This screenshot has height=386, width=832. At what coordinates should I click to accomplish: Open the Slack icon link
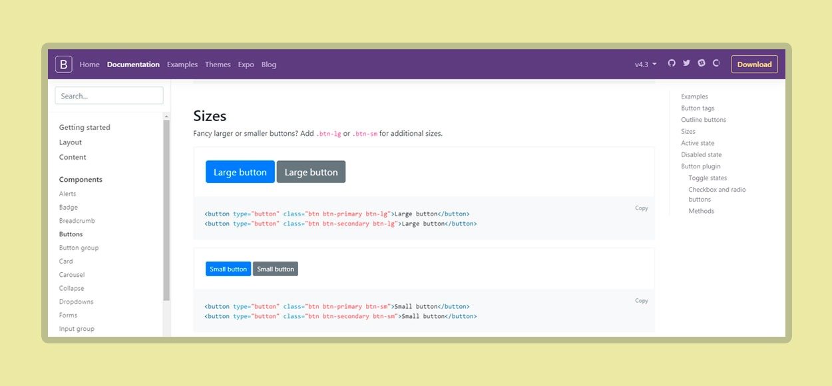point(702,63)
